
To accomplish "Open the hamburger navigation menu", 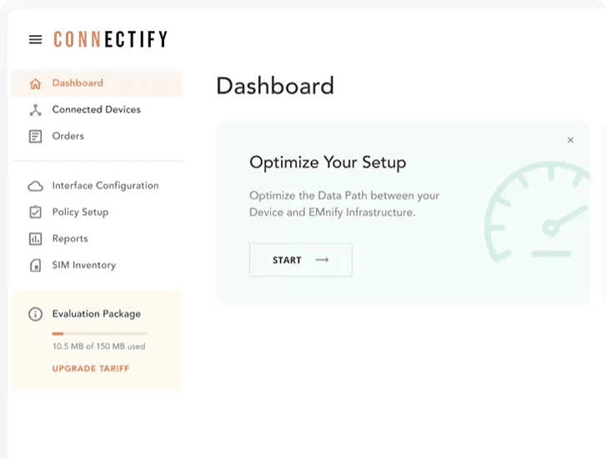I will click(x=35, y=39).
